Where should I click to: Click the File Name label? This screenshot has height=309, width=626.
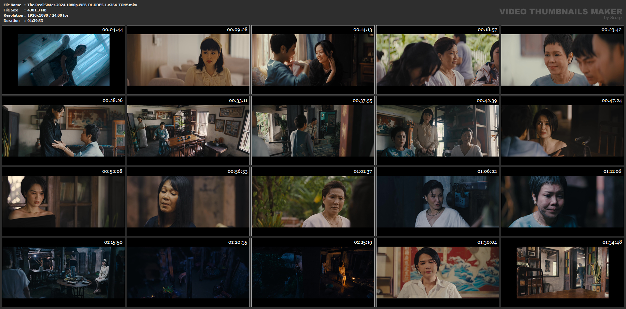pos(12,5)
